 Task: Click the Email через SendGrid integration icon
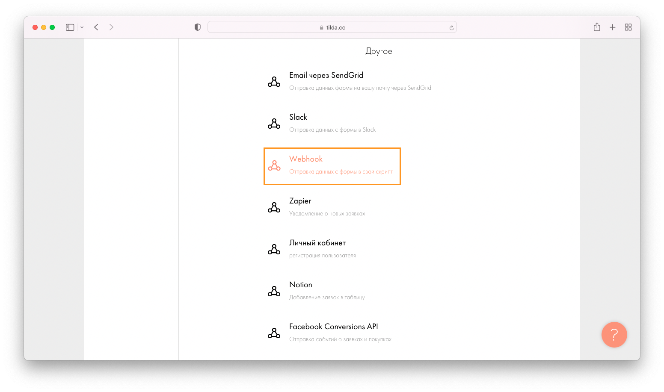click(x=274, y=81)
